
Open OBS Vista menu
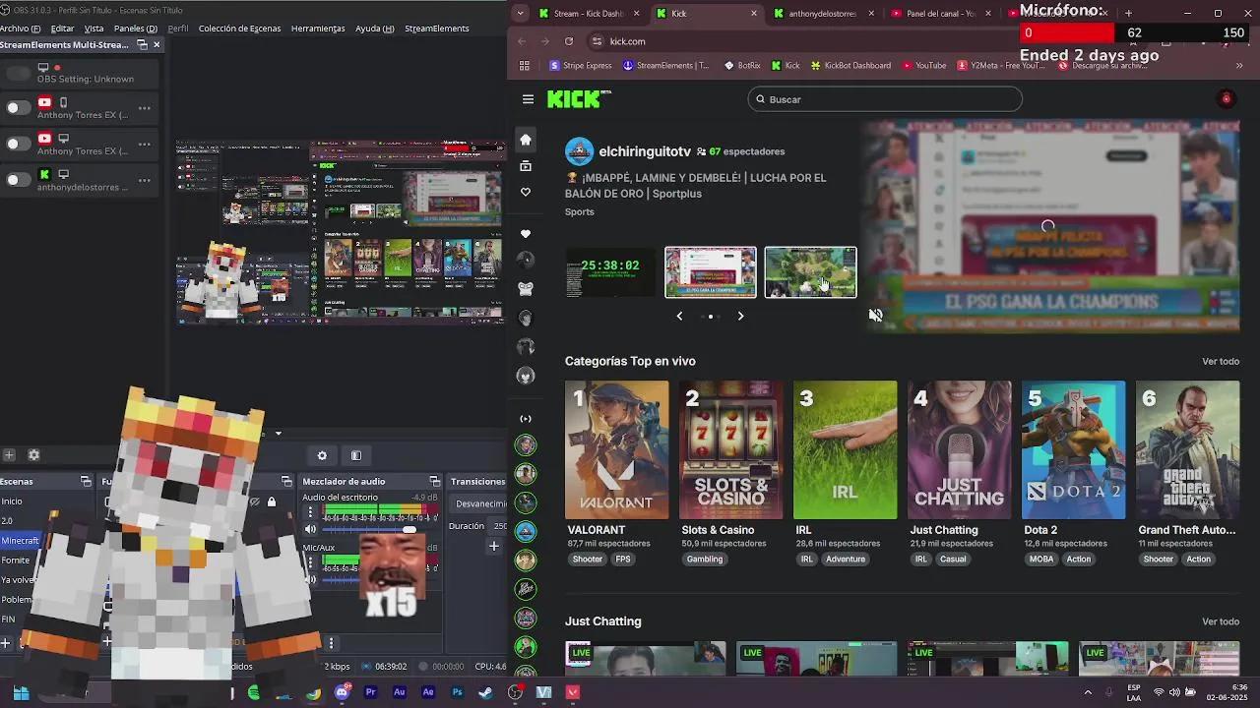click(94, 29)
